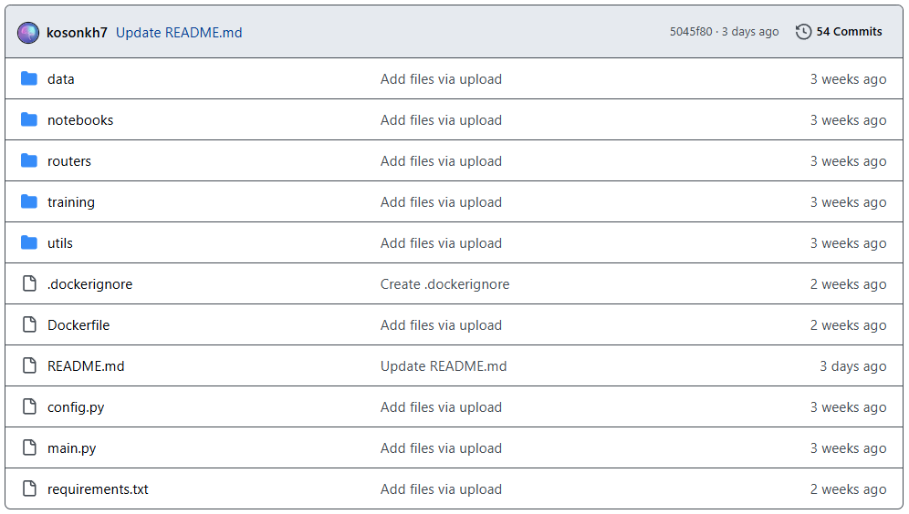Click the data folder icon

pyautogui.click(x=29, y=78)
